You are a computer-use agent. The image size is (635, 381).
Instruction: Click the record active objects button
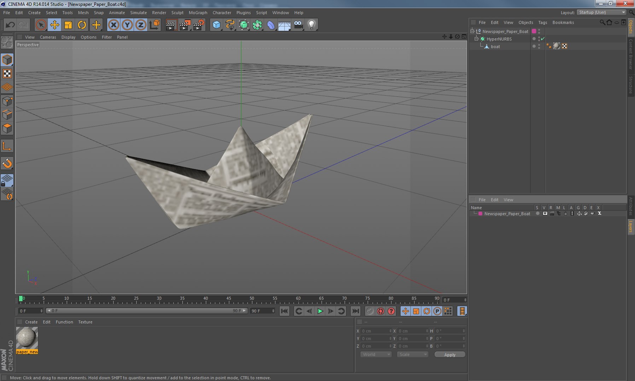[370, 311]
